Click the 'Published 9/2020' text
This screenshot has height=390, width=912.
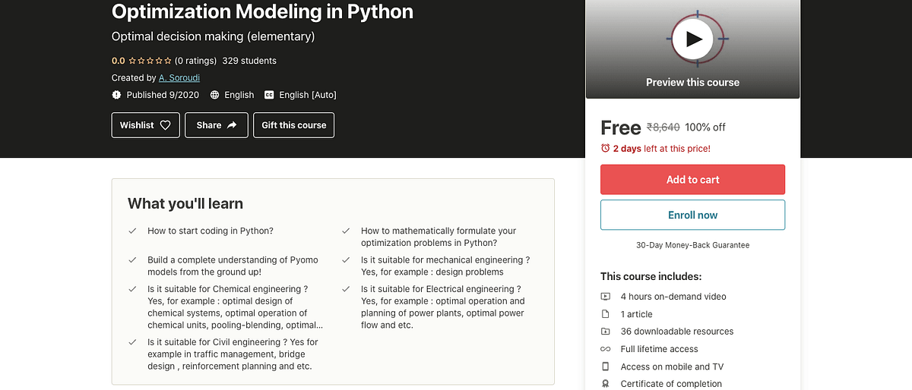point(163,95)
